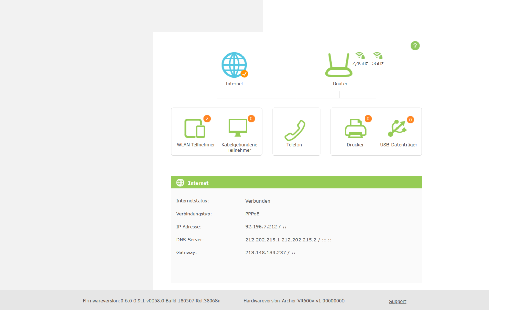Screen dimensions: 505x310
Task: Click the Support link in footer
Action: coord(397,301)
